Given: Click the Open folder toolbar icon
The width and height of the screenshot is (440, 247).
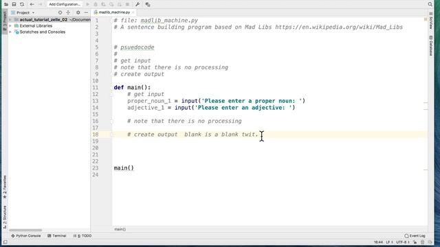Looking at the screenshot, I should click(6, 4).
